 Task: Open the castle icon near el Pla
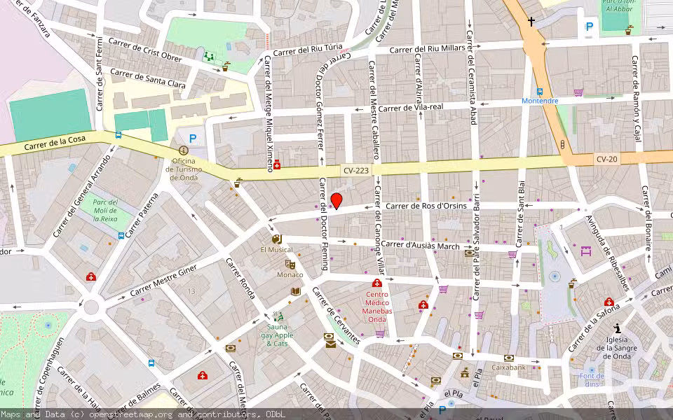[x=465, y=373]
